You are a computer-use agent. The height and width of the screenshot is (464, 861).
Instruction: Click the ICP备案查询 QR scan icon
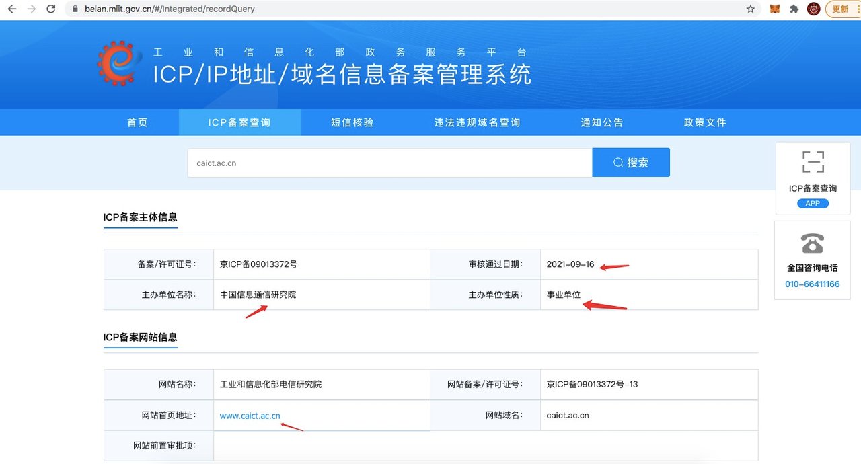[x=813, y=162]
